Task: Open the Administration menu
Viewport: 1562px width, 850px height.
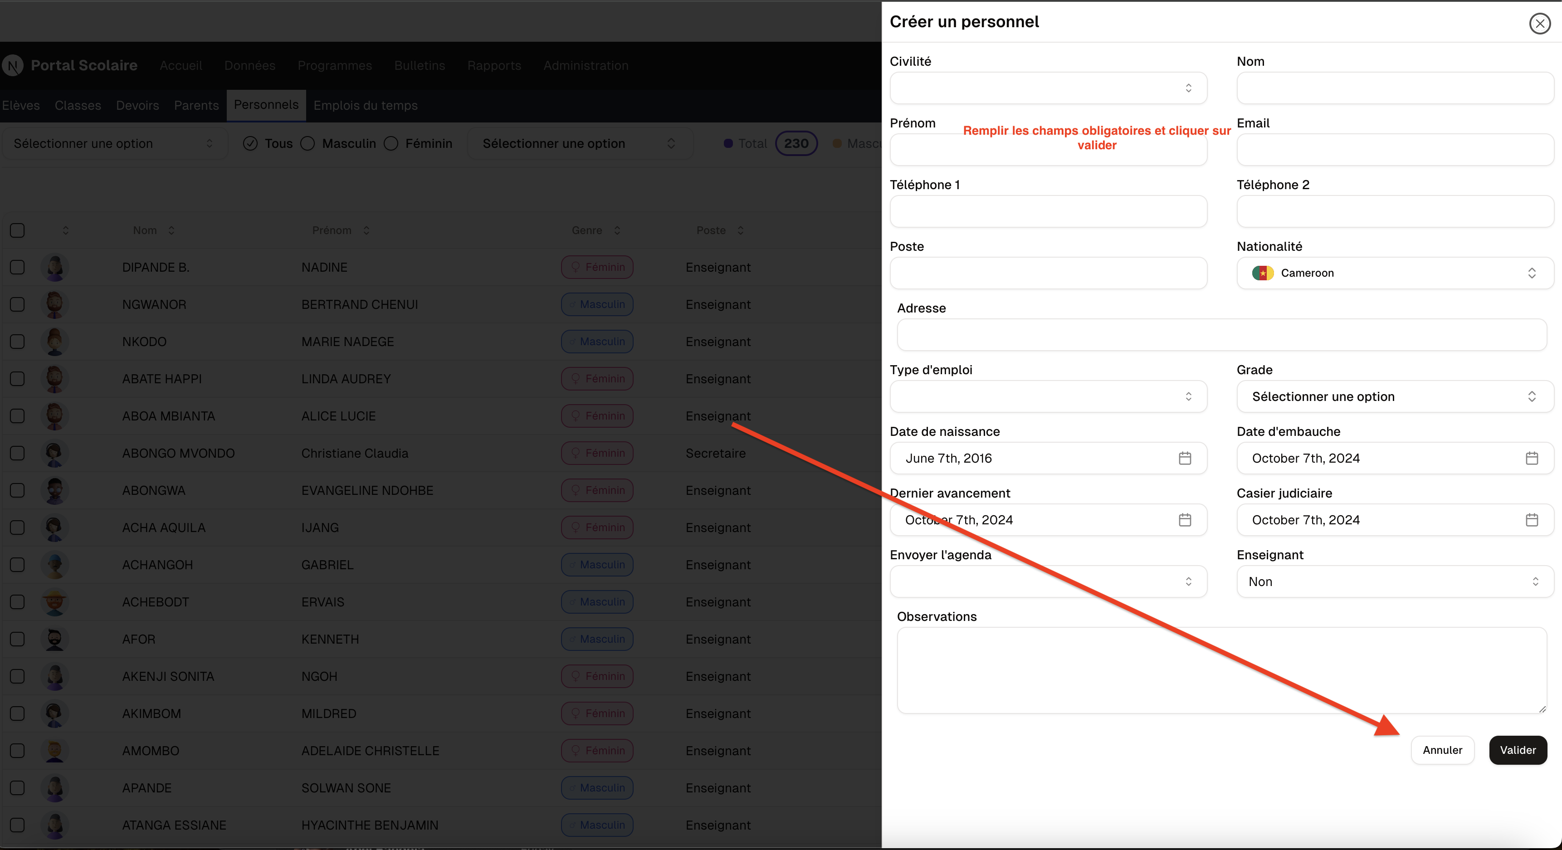Action: (586, 65)
